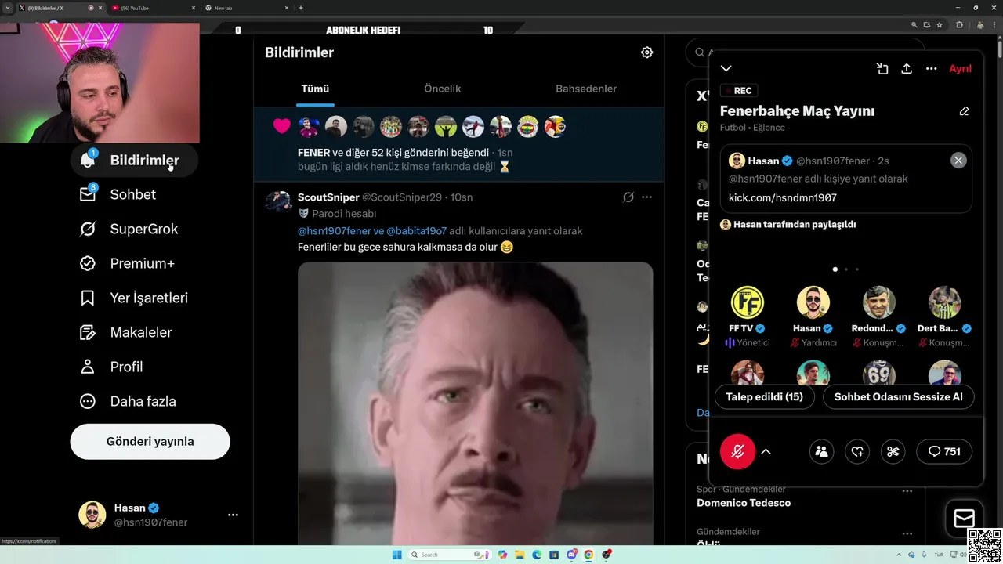Screen dimensions: 1003x564
Task: Open Domenico Tedesco trending topic
Action: [x=744, y=503]
